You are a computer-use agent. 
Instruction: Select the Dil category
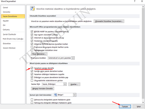click(x=13, y=25)
